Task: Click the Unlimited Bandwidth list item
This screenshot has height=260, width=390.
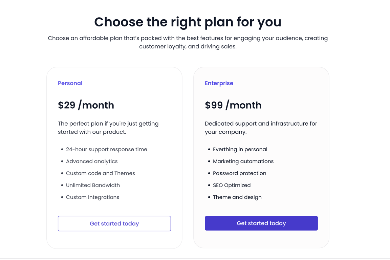Action: [93, 185]
